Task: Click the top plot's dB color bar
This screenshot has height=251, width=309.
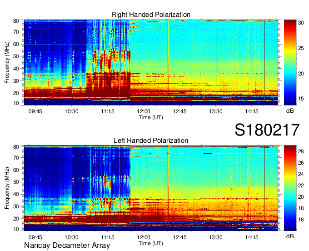Action: click(290, 62)
